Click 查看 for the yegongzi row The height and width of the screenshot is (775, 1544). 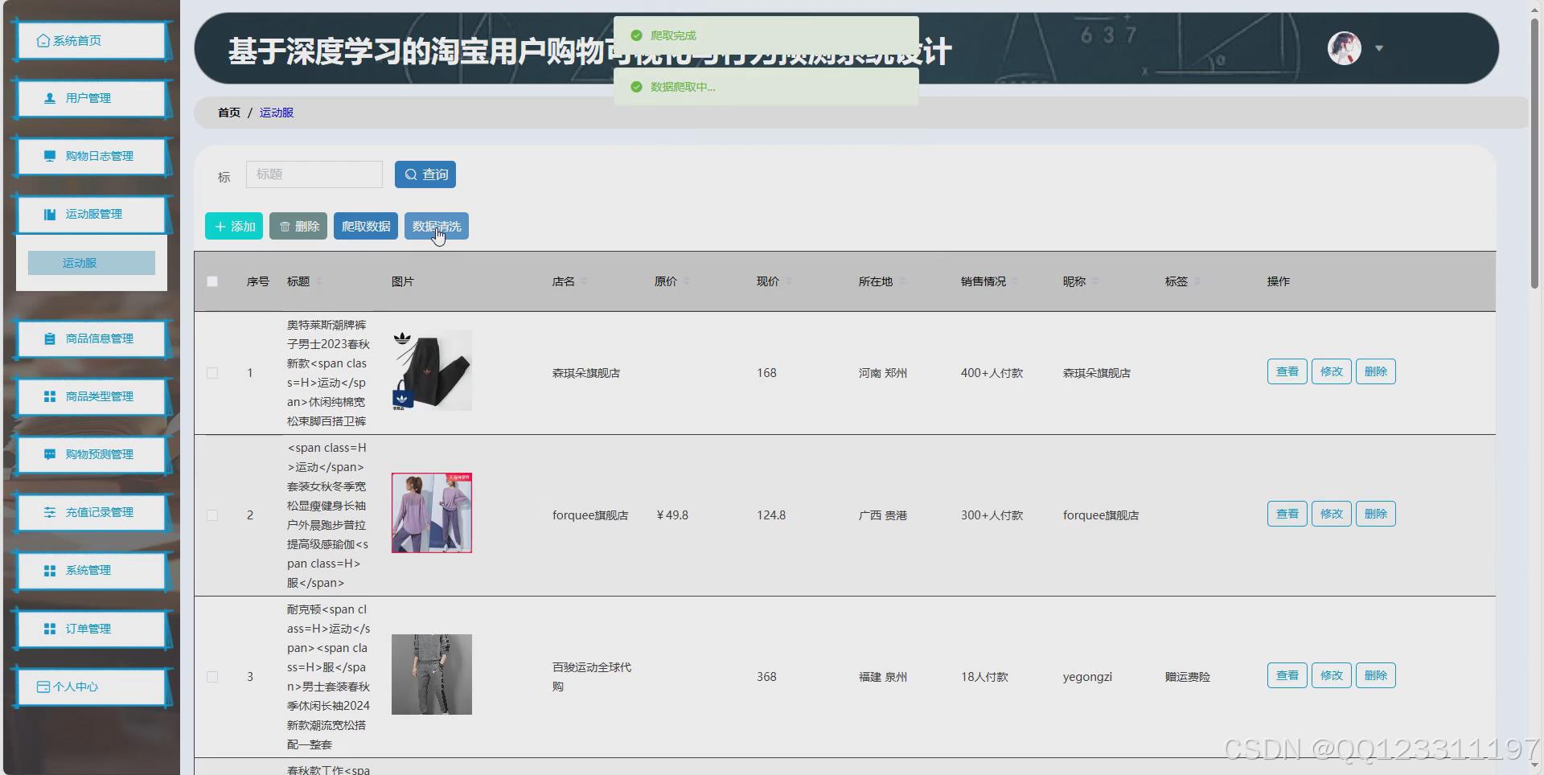tap(1287, 675)
